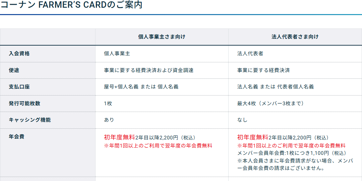Click メンバー会員年会費:1枚につき1,100円 line
The height and width of the screenshot is (181, 362).
(x=292, y=153)
